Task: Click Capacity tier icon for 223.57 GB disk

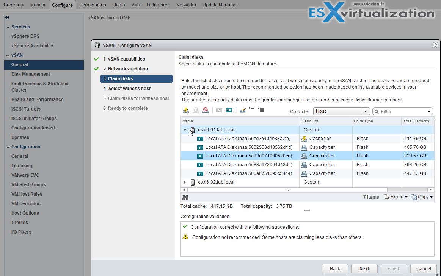Action: (304, 156)
